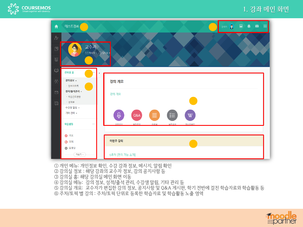Screen dimensions: 303x227
Task: Click the 더보기 button
Action: [x=80, y=154]
